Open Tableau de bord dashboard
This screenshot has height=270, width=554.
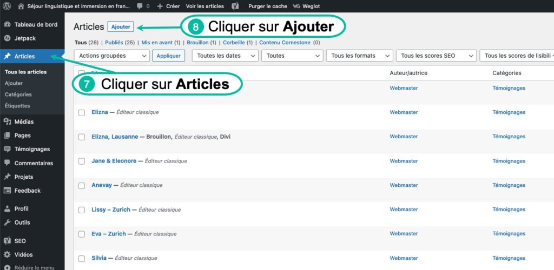(36, 24)
